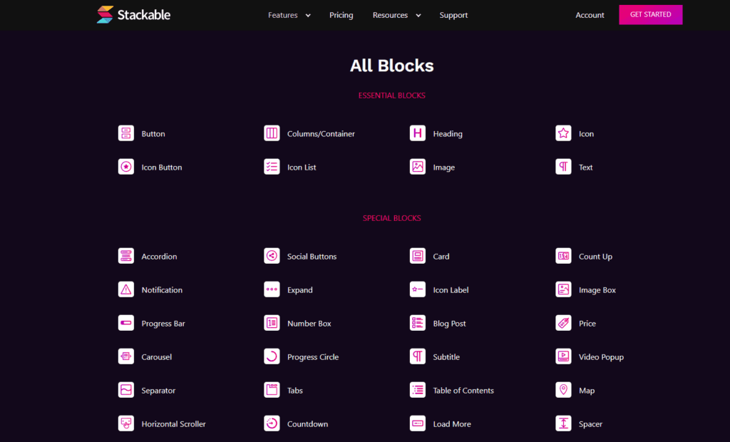The width and height of the screenshot is (730, 442).
Task: Open the Account link
Action: [590, 15]
